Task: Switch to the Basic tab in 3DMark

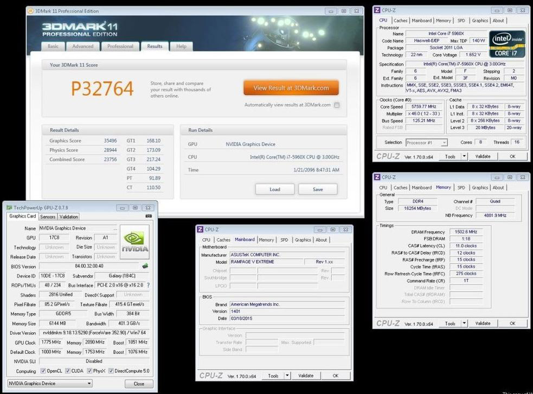Action: point(53,46)
